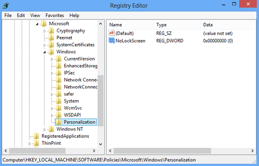Viewport: 259px width, 166px height.
Task: Select the (Default) value name
Action: [125, 33]
